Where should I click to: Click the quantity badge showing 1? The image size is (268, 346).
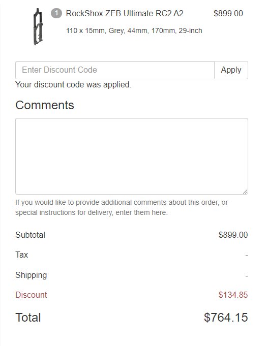(x=56, y=13)
